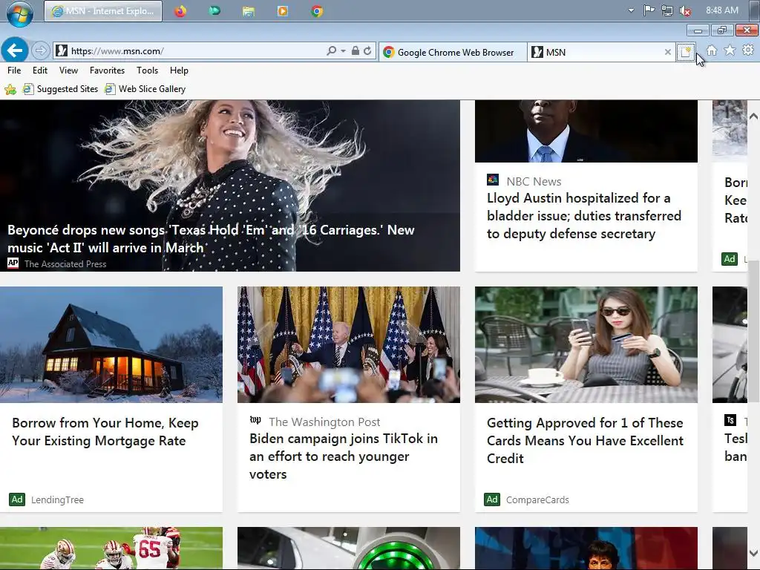Open the file explorer taskbar icon
The height and width of the screenshot is (570, 760).
pyautogui.click(x=248, y=10)
